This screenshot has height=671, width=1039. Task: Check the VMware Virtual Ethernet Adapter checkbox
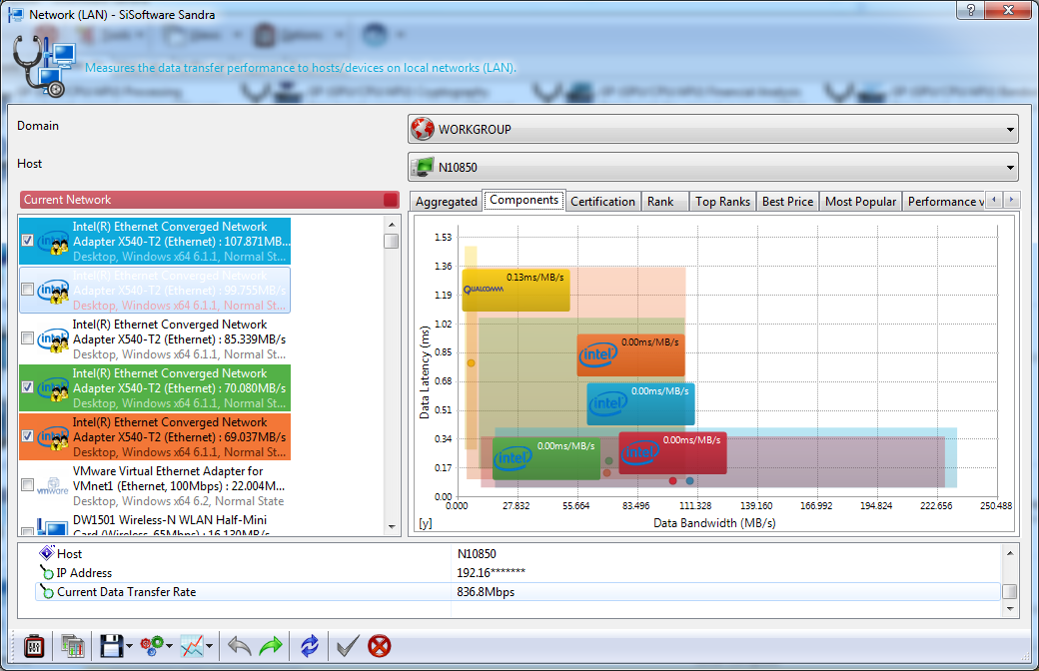pos(28,485)
